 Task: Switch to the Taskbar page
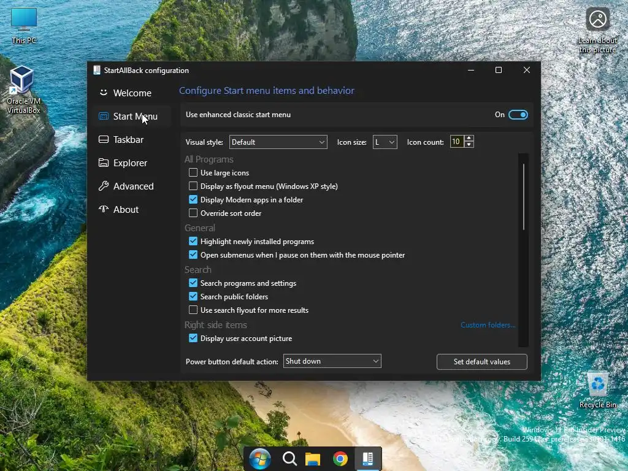click(x=132, y=139)
